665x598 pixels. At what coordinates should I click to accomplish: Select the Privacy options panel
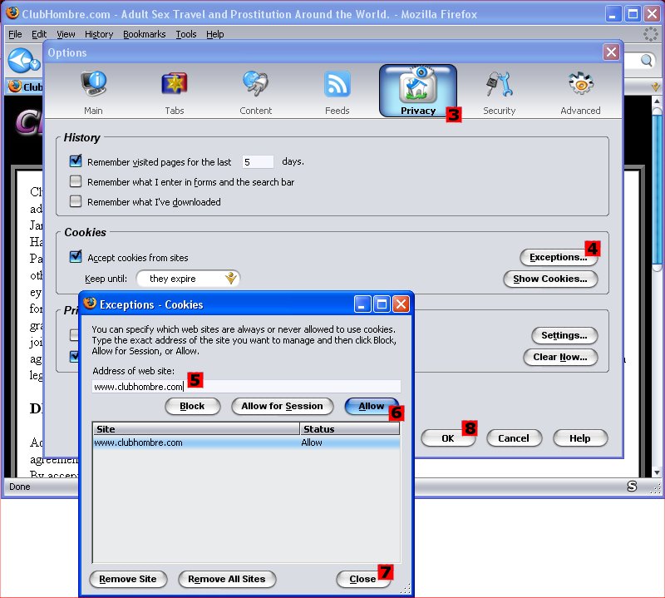point(418,91)
